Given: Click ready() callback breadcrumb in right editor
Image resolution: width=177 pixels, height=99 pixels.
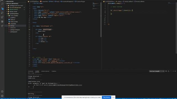Looking at the screenshot, I should tap(128, 1).
